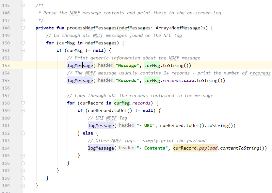
Task: Click the header hint before "Records"
Action: (105, 81)
